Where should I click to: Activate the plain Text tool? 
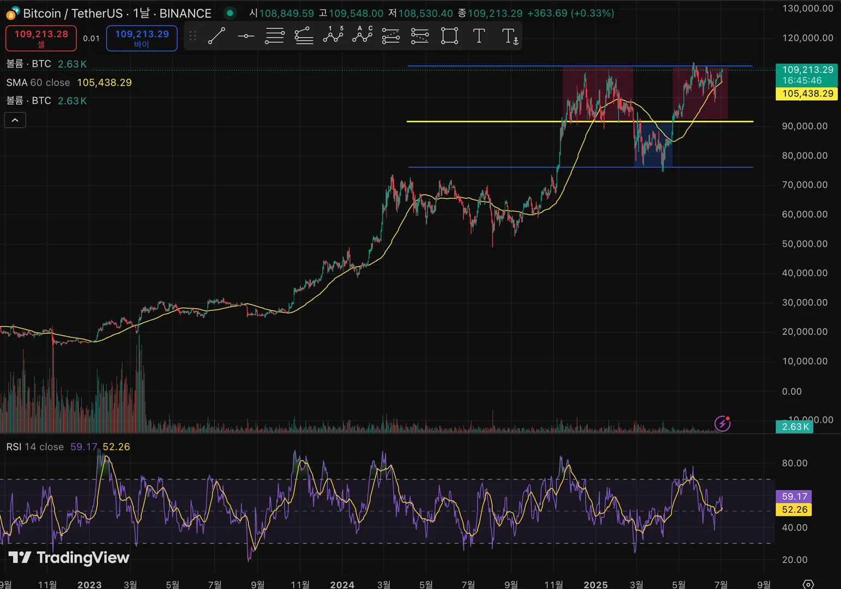tap(479, 37)
